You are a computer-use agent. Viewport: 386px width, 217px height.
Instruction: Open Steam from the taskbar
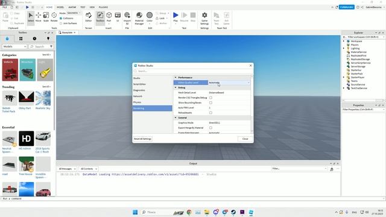233,212
